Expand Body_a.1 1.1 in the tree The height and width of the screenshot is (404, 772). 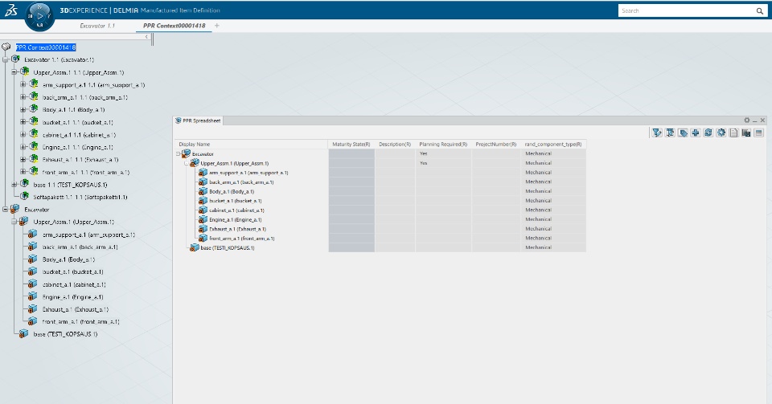pos(23,109)
